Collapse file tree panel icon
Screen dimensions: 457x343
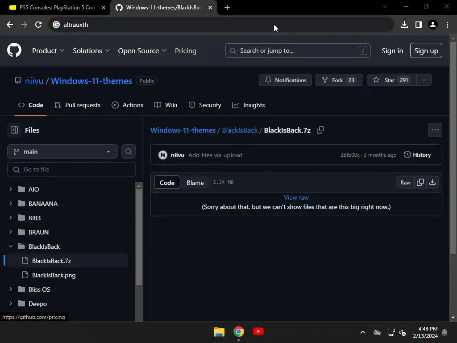pos(14,130)
